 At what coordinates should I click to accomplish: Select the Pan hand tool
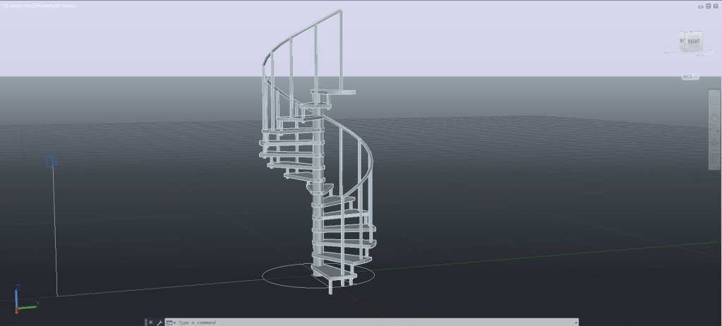point(714,113)
